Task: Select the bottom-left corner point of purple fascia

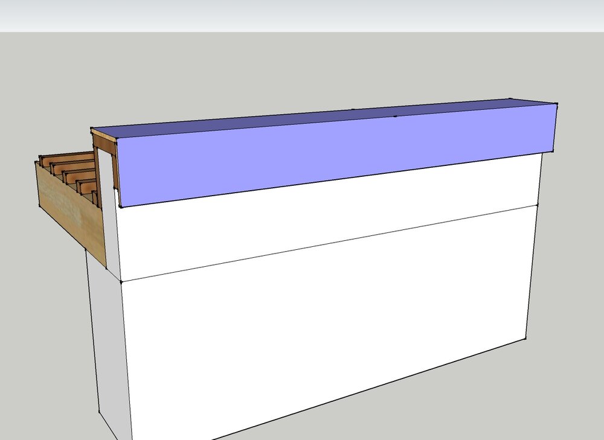Action: pos(121,206)
